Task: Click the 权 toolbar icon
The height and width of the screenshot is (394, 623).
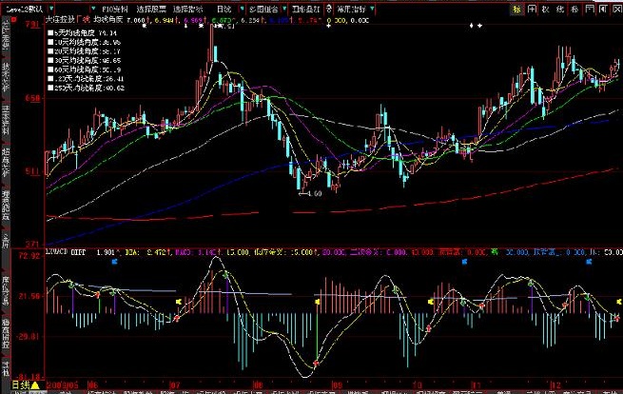Action: click(546, 9)
